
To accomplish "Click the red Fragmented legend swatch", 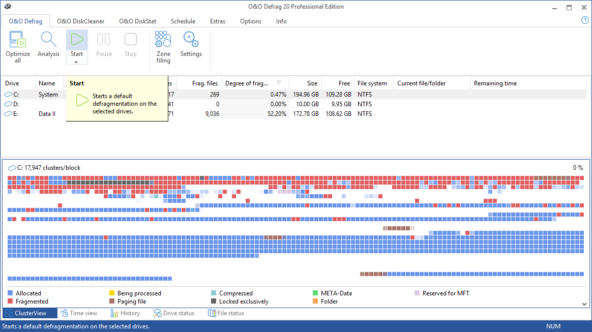I will (x=10, y=301).
